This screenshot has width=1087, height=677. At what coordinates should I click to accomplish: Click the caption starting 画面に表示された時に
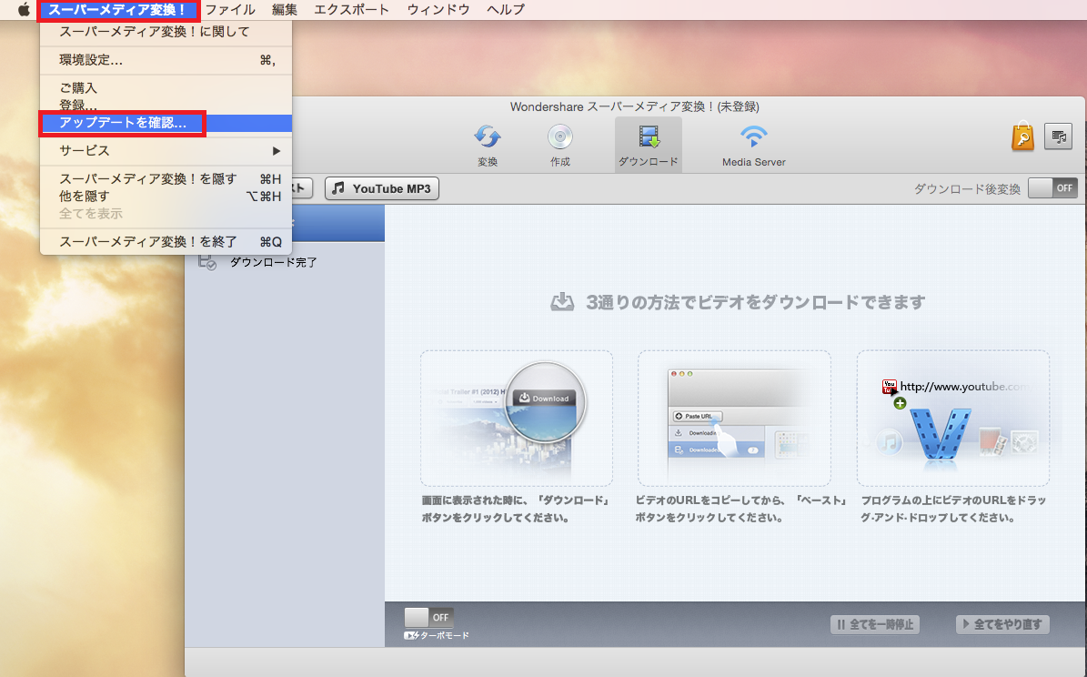click(x=517, y=509)
